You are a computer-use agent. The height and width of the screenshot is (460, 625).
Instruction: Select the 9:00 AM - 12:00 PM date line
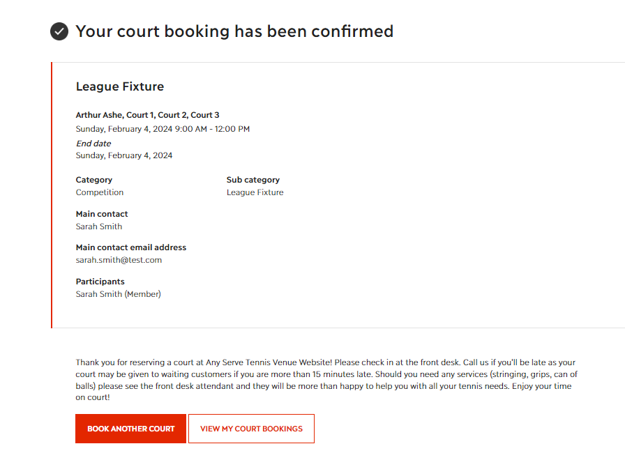pyautogui.click(x=163, y=129)
